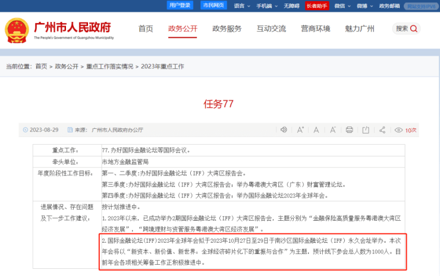The width and height of the screenshot is (440, 276).
Task: Decrease font size with A- icon
Action: tap(333, 130)
